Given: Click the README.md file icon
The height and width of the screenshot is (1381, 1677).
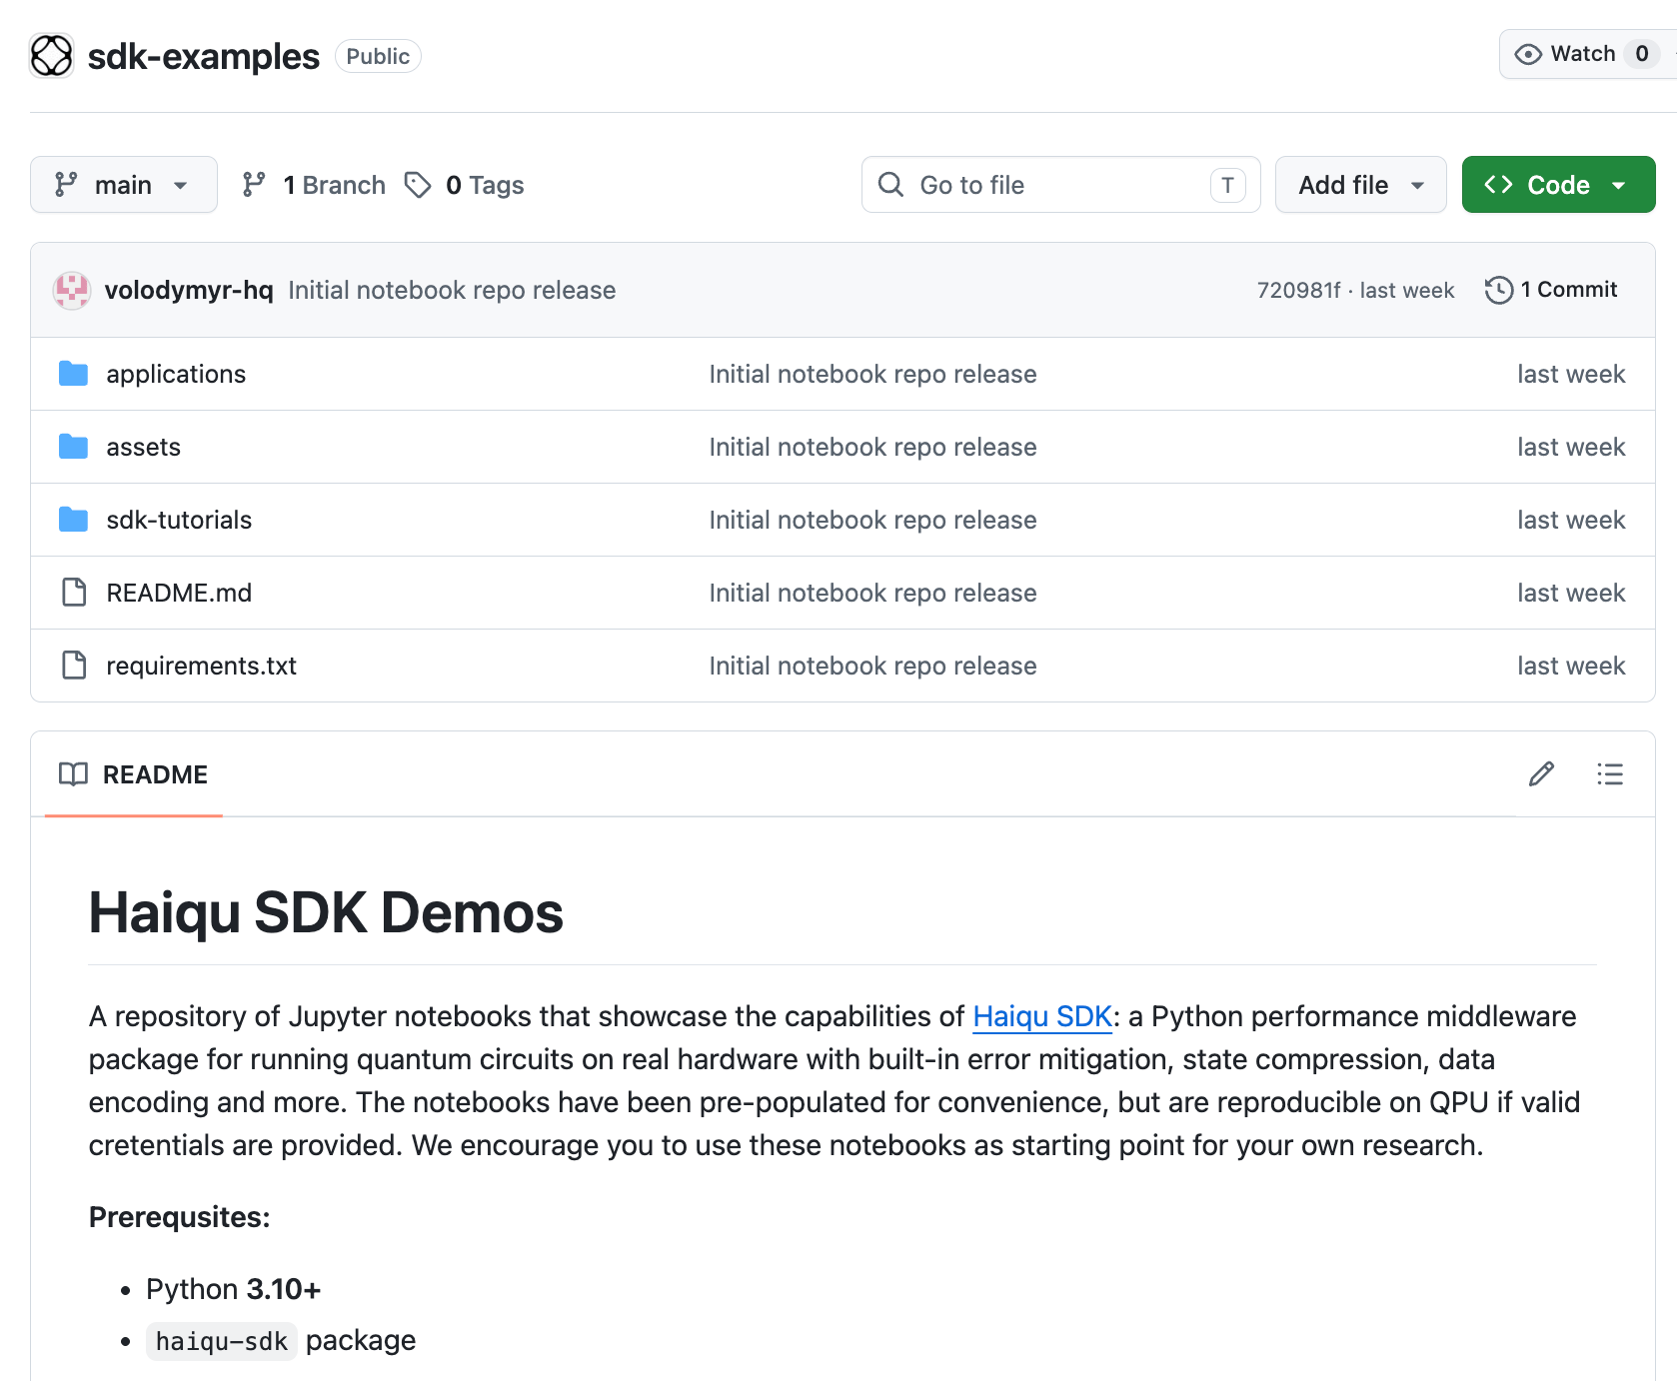Looking at the screenshot, I should [x=74, y=593].
